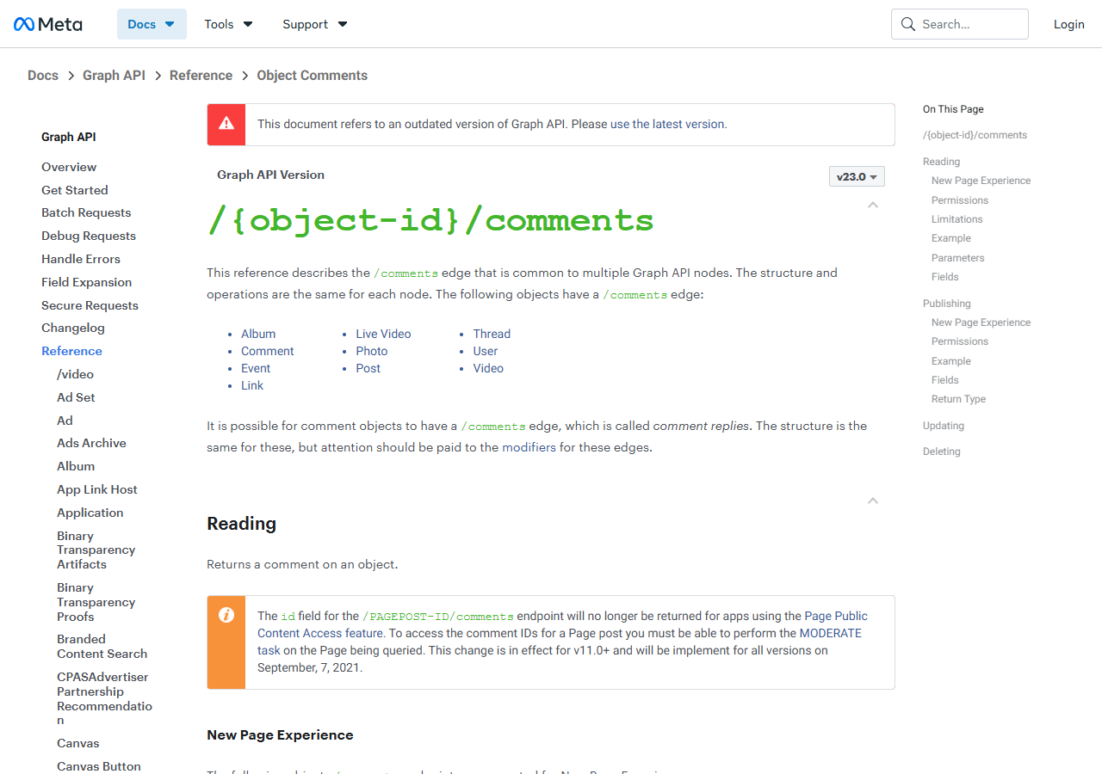1102x774 pixels.
Task: Click the search magnifier icon
Action: click(907, 24)
